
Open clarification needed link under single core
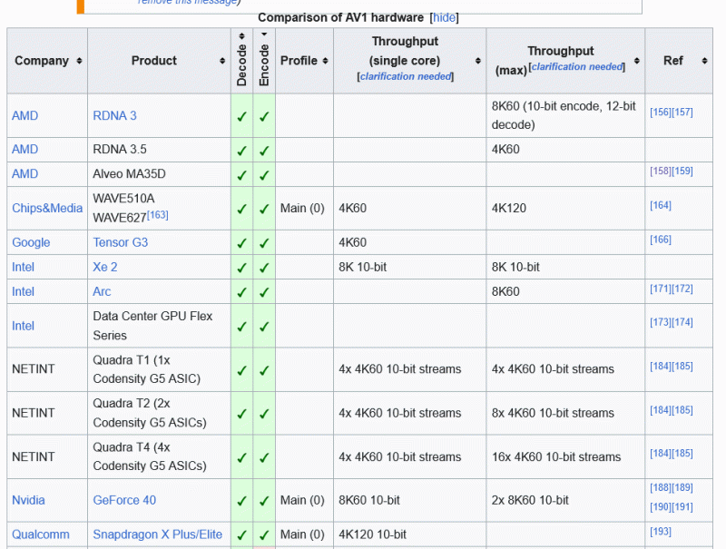click(x=406, y=76)
